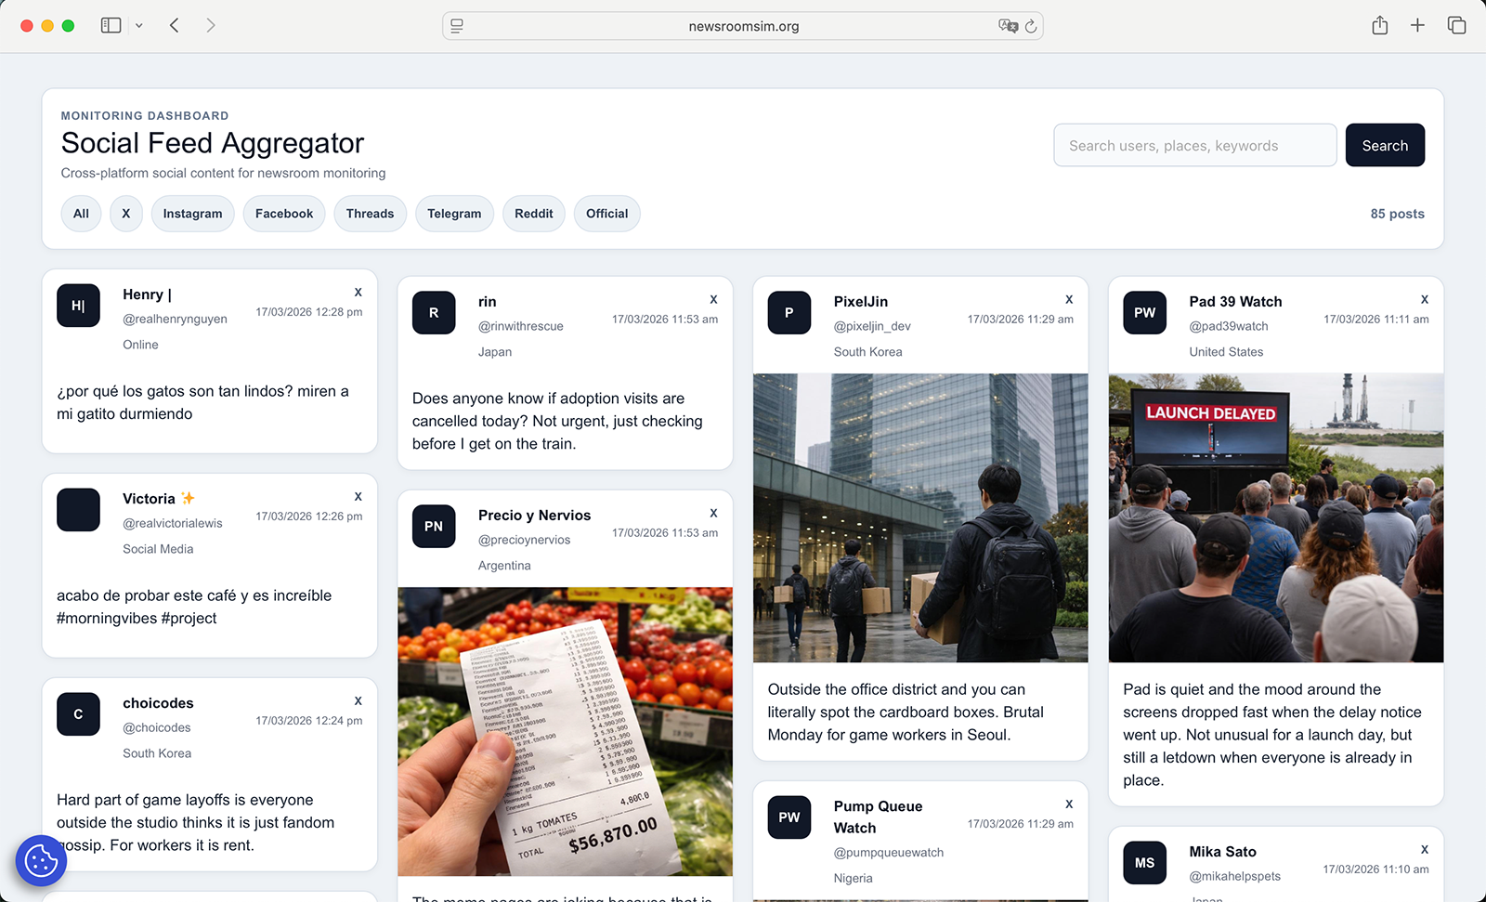The image size is (1486, 902).
Task: Toggle the Reddit feed filter
Action: click(533, 213)
